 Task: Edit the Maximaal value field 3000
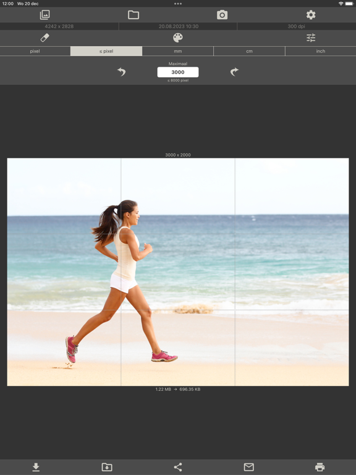pyautogui.click(x=178, y=72)
